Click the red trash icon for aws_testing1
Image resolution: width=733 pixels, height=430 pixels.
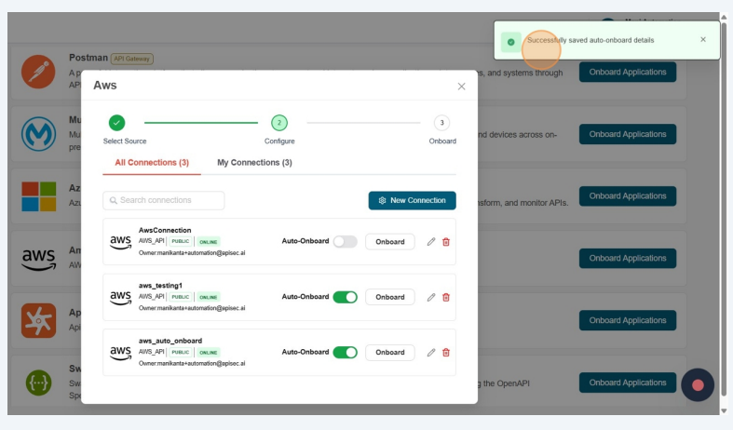pos(446,297)
